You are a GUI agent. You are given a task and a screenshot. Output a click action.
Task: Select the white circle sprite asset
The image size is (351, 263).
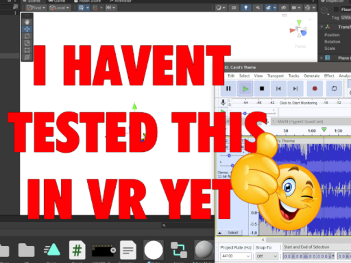154,250
